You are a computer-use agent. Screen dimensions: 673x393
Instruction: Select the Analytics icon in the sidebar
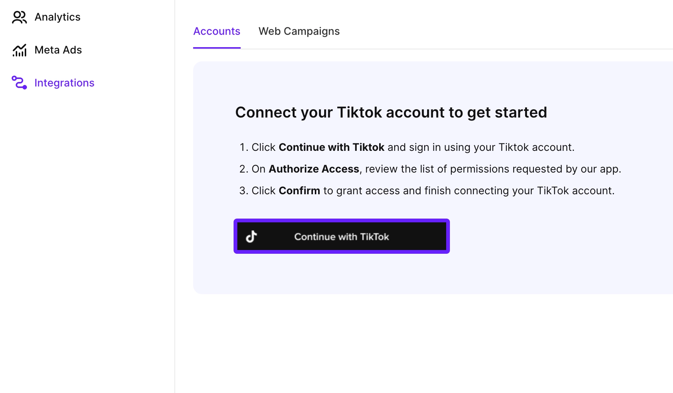pos(20,17)
